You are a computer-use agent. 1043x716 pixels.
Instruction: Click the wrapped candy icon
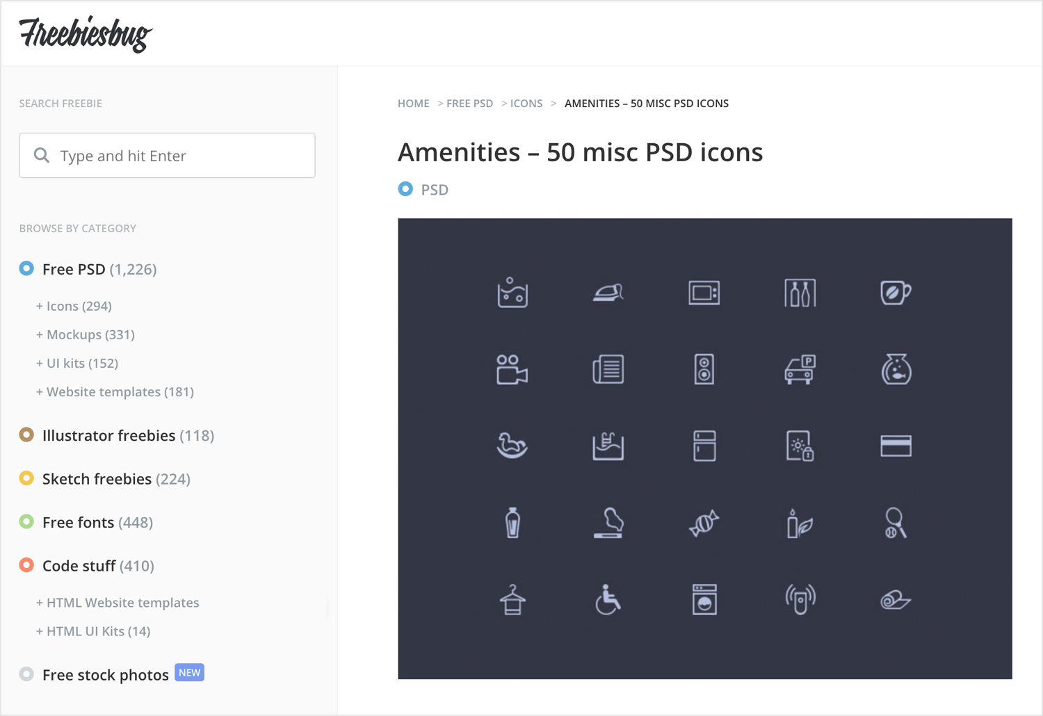[704, 523]
